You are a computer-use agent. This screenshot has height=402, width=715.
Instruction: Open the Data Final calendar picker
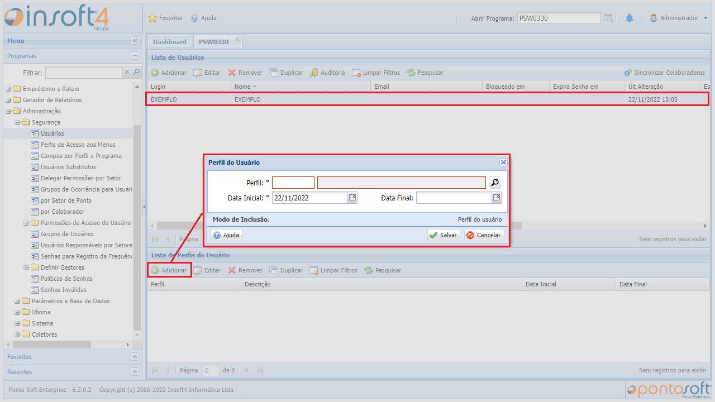(497, 198)
